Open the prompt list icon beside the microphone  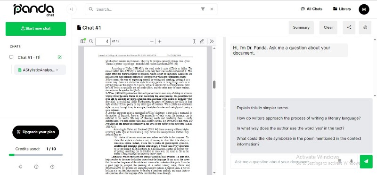tap(339, 161)
